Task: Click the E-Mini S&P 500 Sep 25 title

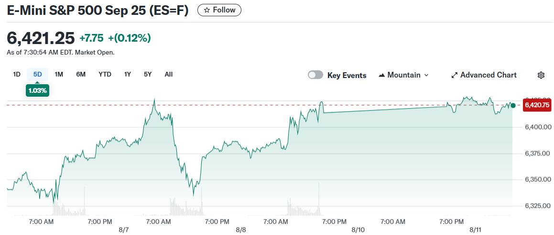Action: 98,10
